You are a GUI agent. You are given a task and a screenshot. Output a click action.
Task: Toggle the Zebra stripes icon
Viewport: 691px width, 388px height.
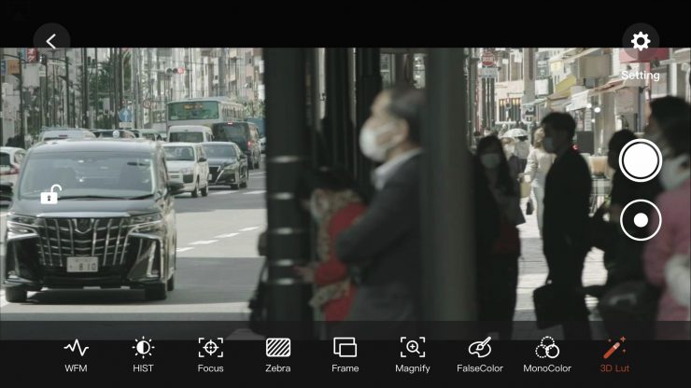[277, 348]
